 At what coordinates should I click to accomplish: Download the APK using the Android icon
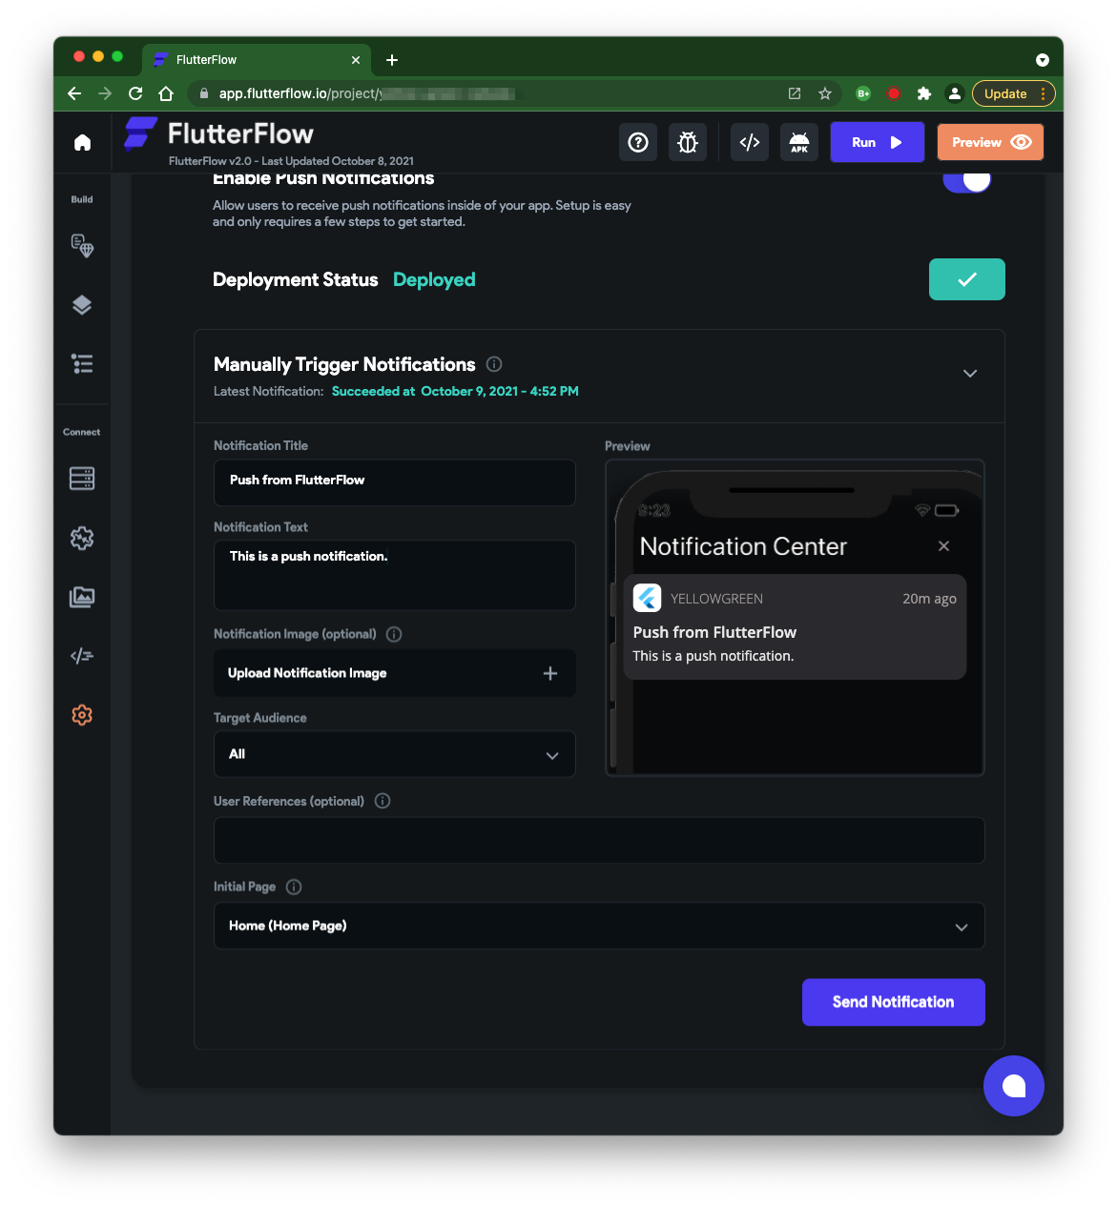[798, 142]
